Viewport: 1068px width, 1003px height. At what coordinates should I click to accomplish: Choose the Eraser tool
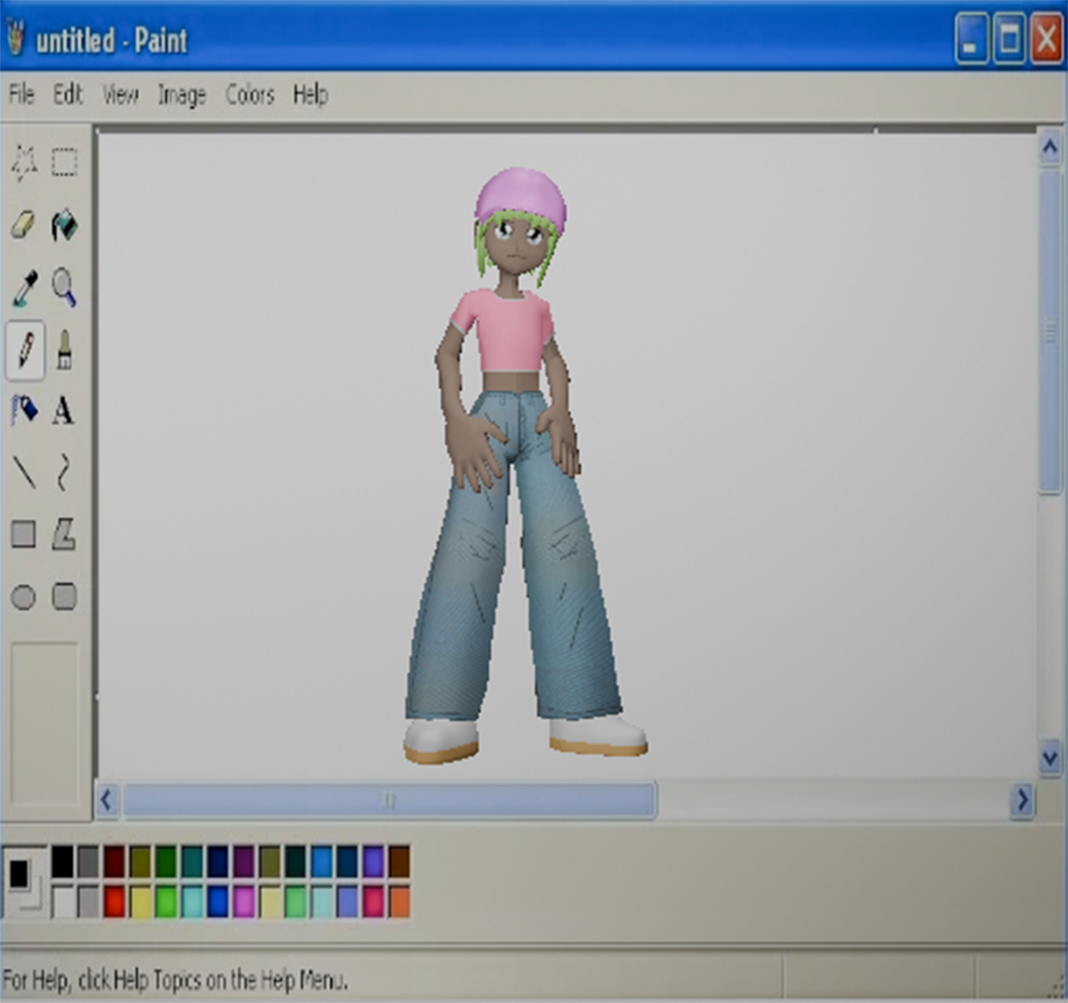click(x=23, y=224)
